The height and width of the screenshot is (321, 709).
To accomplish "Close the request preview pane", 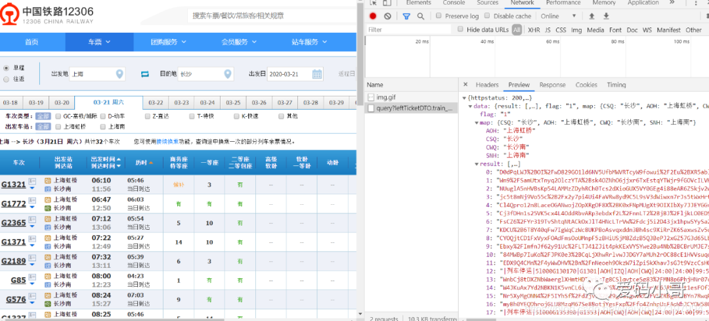I will click(x=465, y=85).
